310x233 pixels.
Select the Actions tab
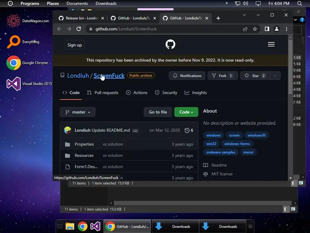pyautogui.click(x=137, y=93)
